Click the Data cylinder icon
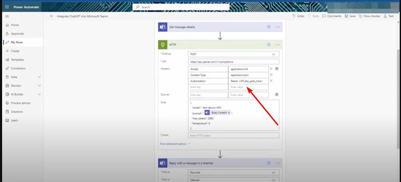Viewport: 401px width, 182px height. (7, 77)
